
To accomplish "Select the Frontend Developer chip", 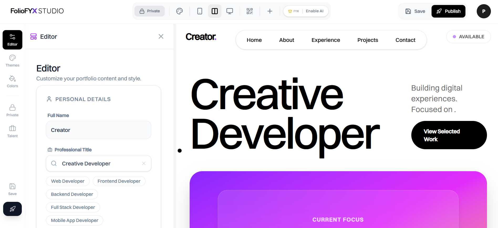I will [119, 181].
